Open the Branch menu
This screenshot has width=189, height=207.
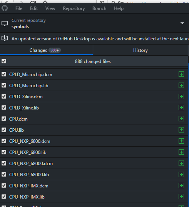[99, 8]
